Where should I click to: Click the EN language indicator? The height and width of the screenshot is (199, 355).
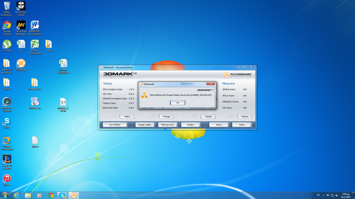[318, 195]
